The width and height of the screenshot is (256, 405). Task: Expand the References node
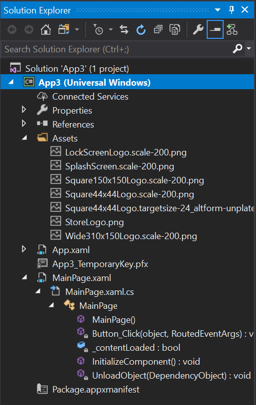24,124
